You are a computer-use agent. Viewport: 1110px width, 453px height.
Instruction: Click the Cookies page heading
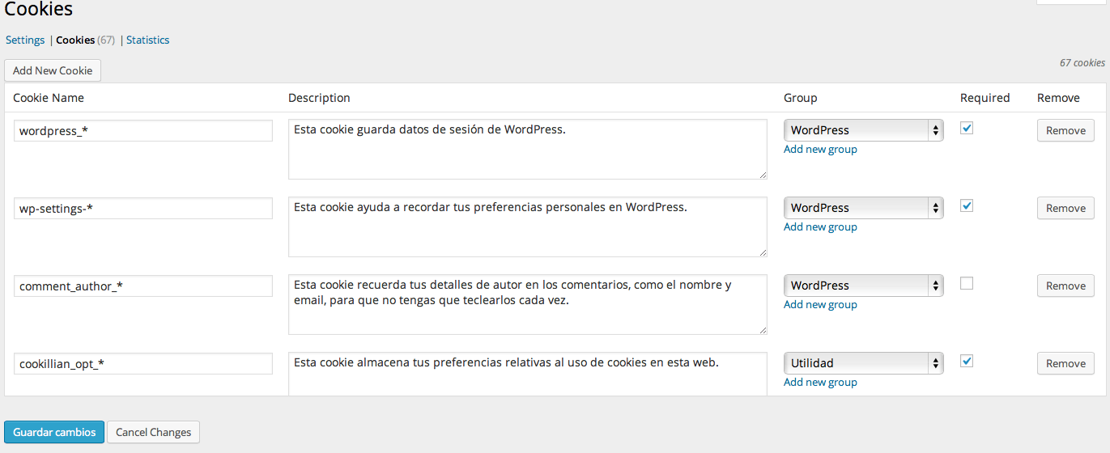(38, 10)
